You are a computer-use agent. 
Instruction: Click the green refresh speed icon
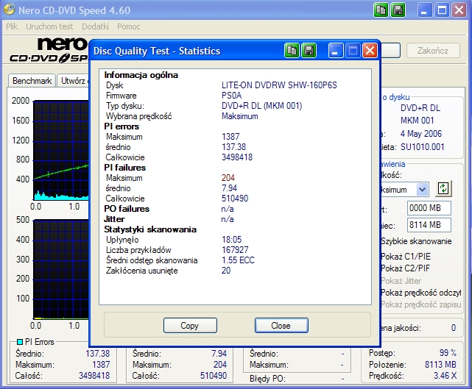[443, 189]
